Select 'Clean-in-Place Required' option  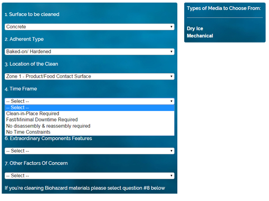pos(90,114)
